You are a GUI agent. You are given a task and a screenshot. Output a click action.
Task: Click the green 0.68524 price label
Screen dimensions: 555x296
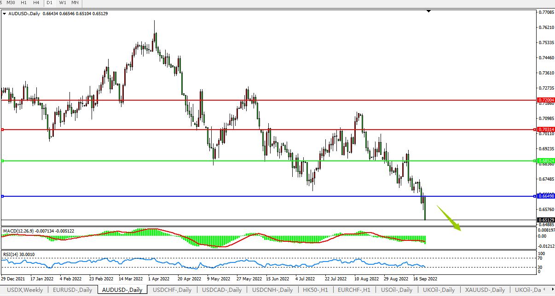[x=546, y=160]
